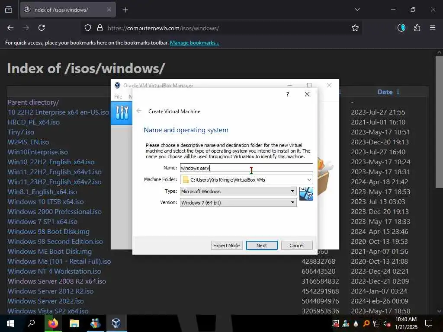Open the Firefox extensions puzzle icon
The height and width of the screenshot is (332, 443).
tap(417, 28)
